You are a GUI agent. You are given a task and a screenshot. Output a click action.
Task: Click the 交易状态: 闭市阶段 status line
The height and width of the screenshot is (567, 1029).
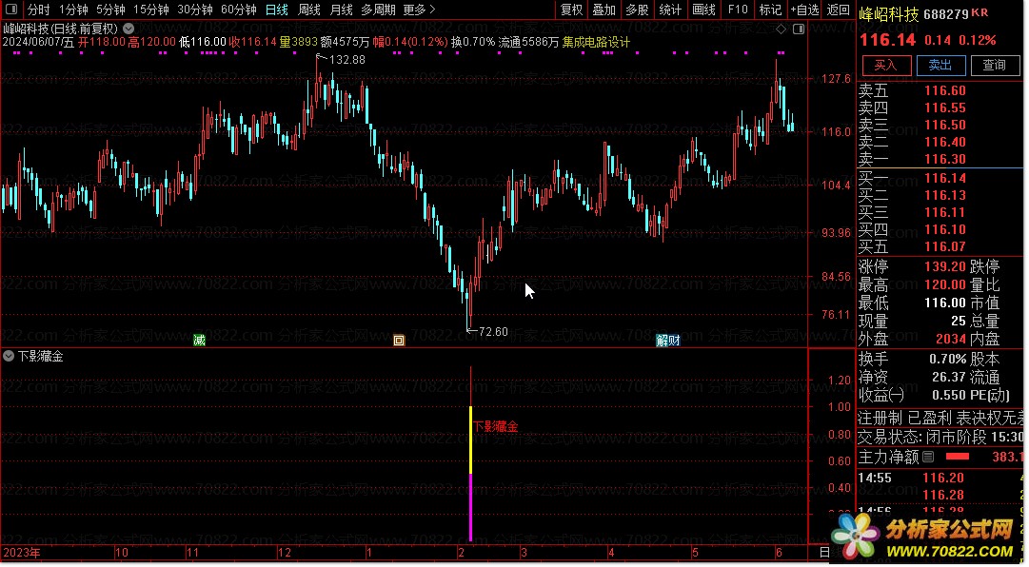point(940,438)
